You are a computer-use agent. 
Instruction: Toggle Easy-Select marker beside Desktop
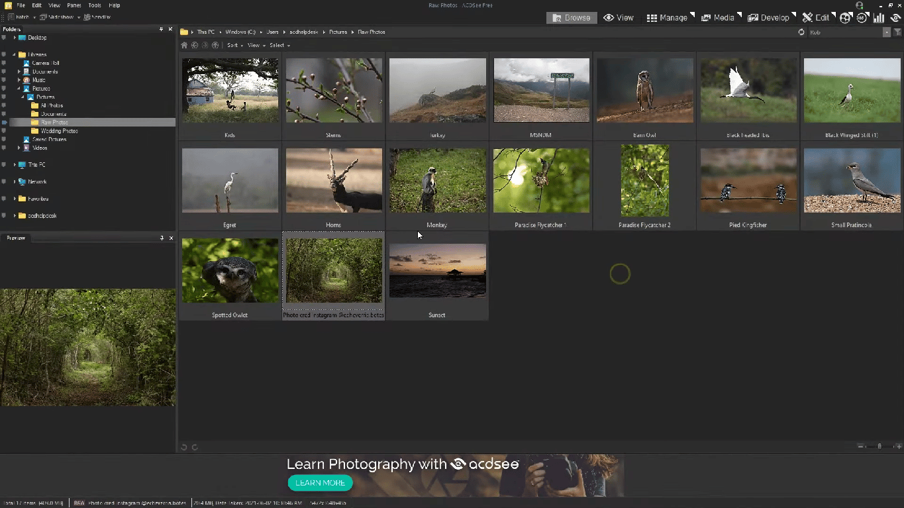pyautogui.click(x=4, y=38)
